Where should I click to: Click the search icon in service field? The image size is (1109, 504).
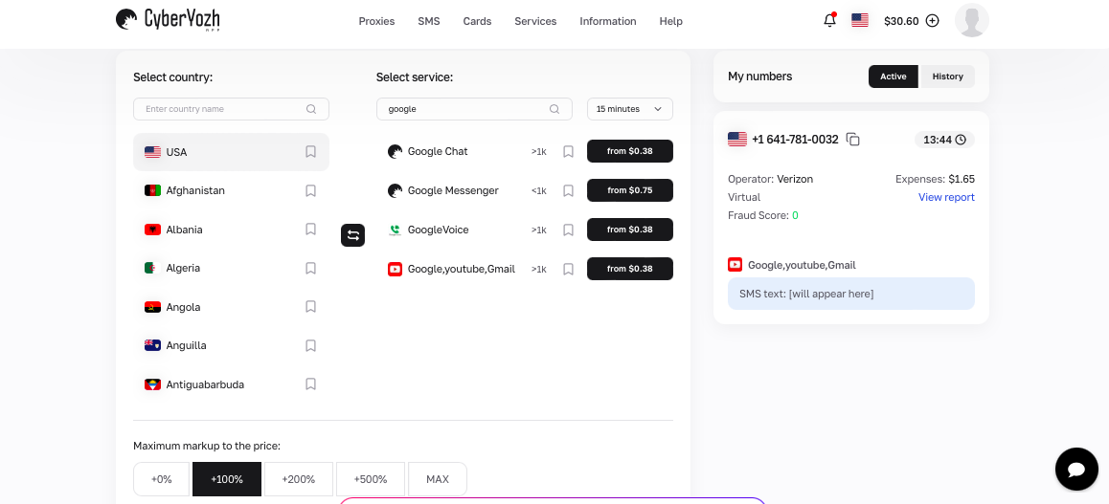click(x=554, y=109)
